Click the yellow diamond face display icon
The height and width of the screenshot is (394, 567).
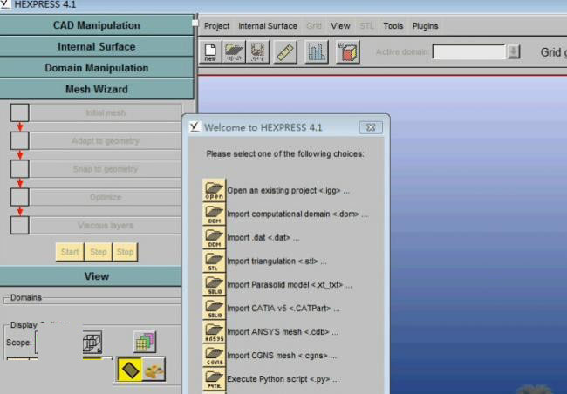pos(130,370)
